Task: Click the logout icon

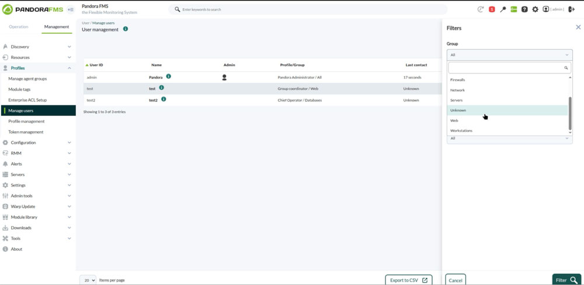Action: (x=572, y=9)
